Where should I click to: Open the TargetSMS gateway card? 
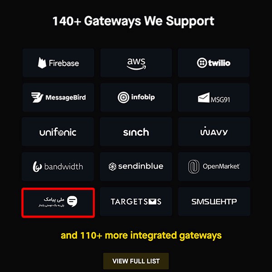click(x=136, y=201)
